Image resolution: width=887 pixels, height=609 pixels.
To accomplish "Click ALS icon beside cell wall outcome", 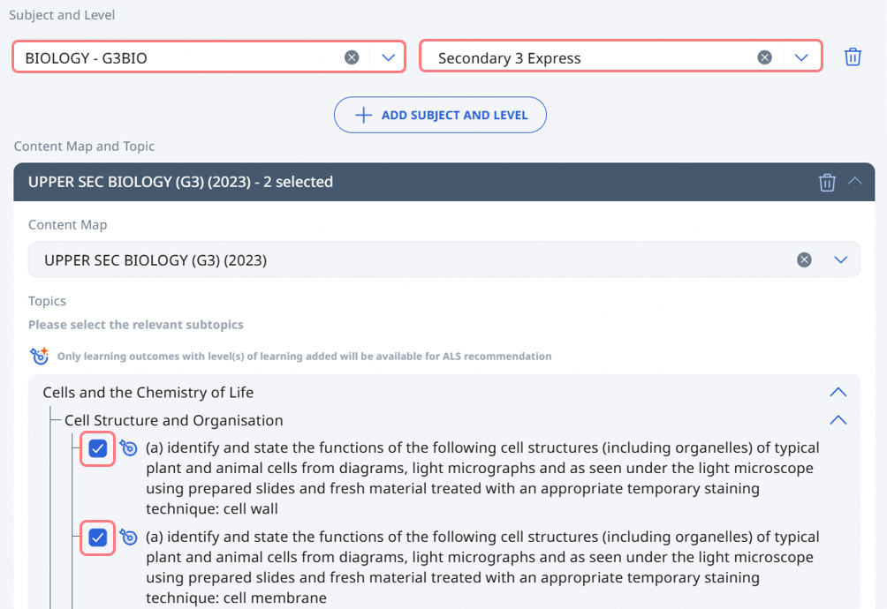I will [x=129, y=448].
